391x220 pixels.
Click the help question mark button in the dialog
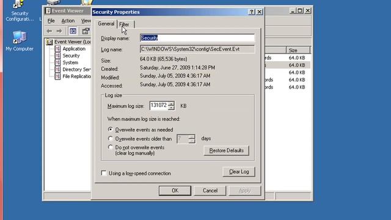pos(252,12)
